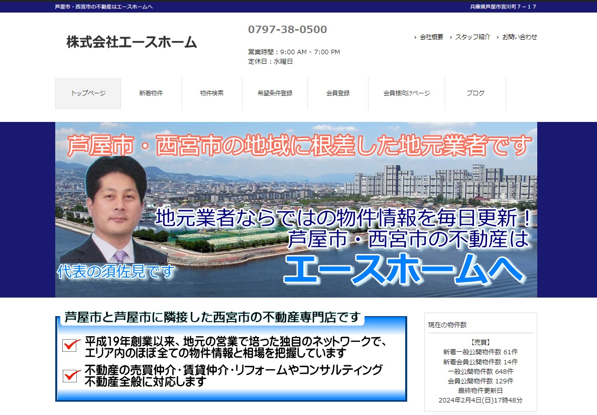597x415 pixels.
Task: Click the 株式会社エースホーム logo title
Action: click(132, 42)
